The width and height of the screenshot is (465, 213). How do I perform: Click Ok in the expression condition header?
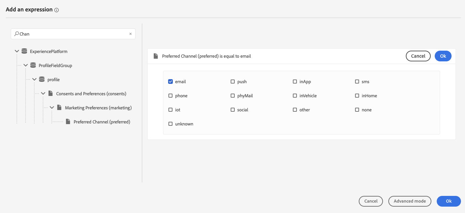(443, 56)
